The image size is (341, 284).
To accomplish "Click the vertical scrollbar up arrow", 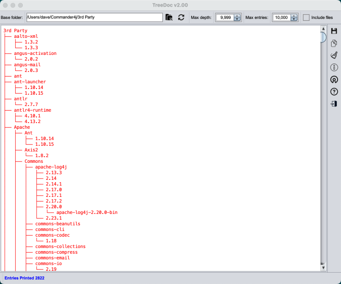I will pyautogui.click(x=323, y=28).
